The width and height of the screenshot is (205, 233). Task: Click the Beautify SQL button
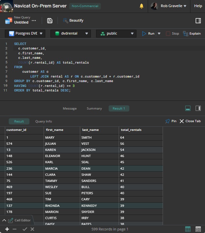pyautogui.click(x=73, y=21)
